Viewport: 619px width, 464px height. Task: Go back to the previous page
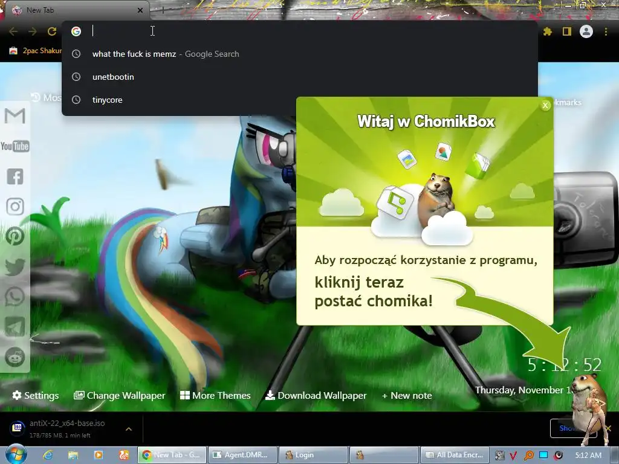(13, 31)
